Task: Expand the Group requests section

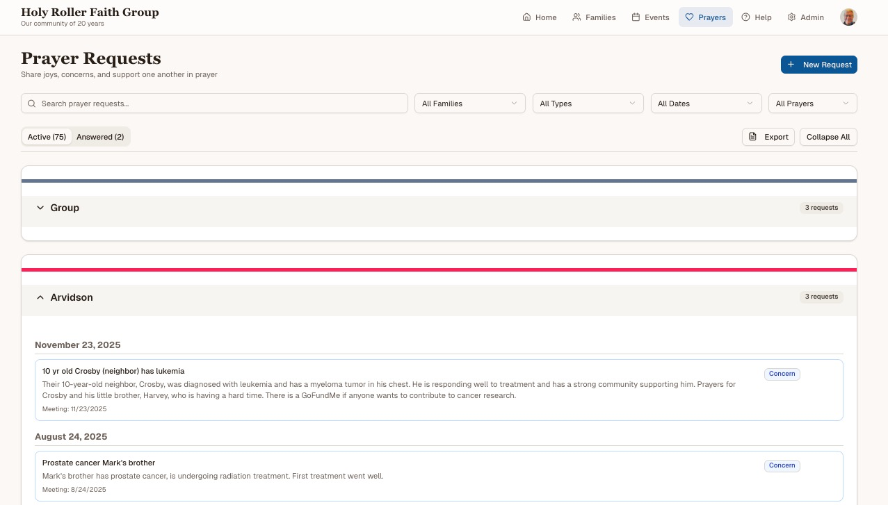Action: tap(65, 207)
